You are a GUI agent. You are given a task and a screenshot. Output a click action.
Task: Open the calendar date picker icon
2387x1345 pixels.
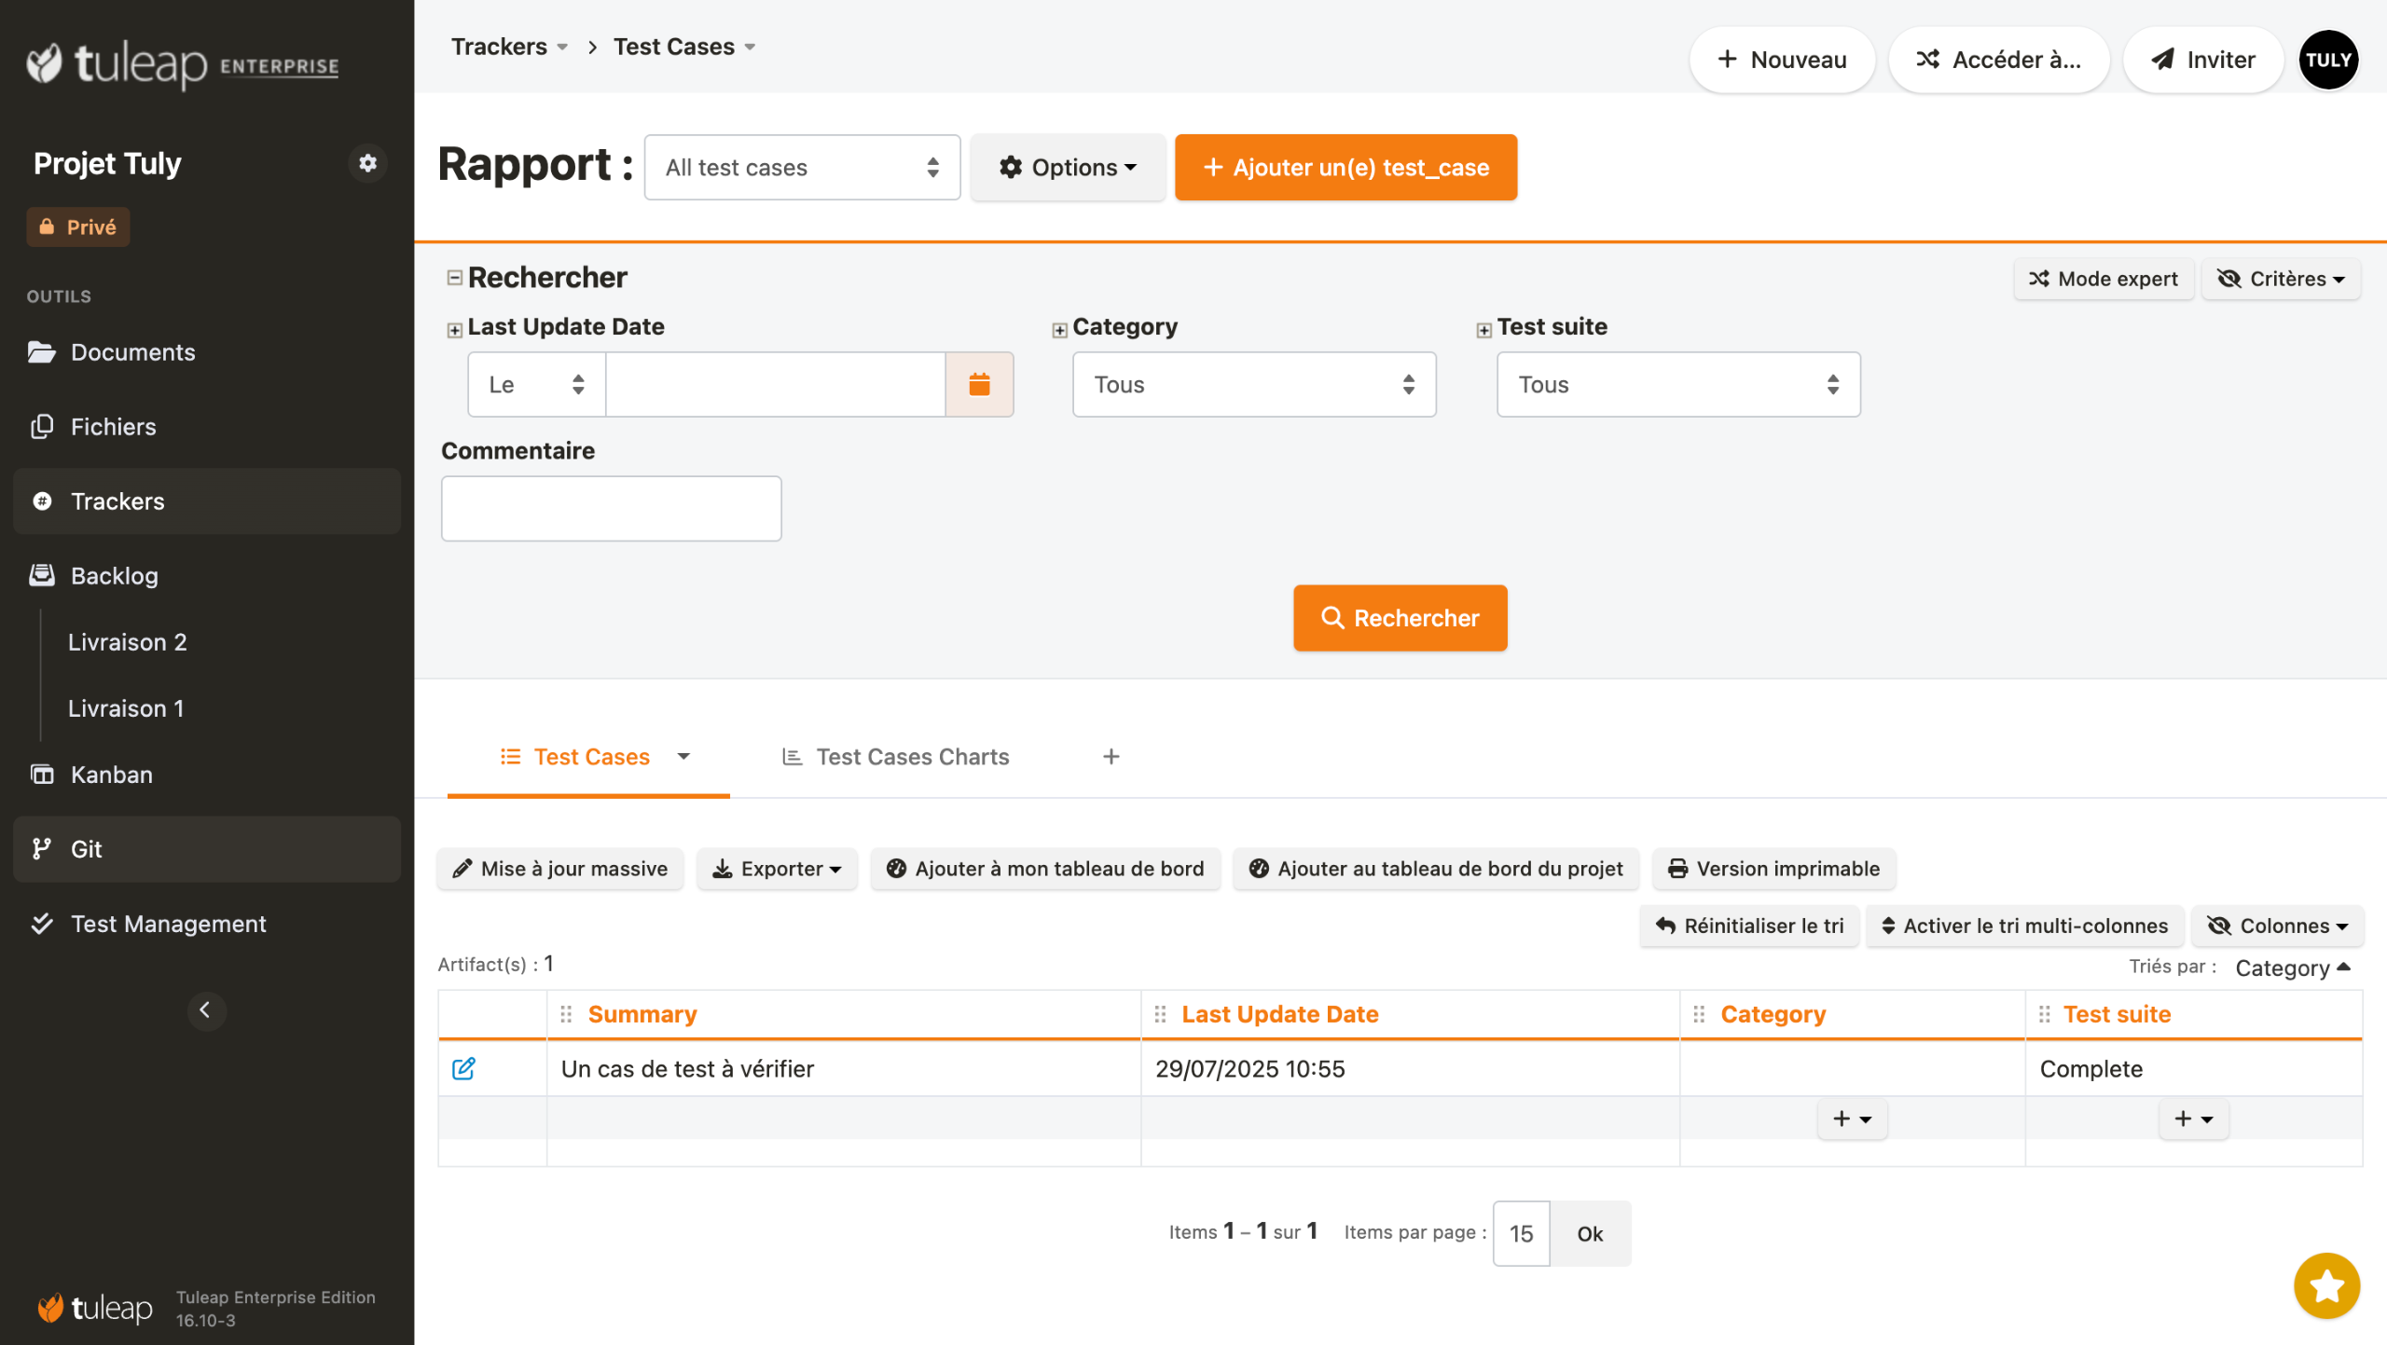coord(978,384)
